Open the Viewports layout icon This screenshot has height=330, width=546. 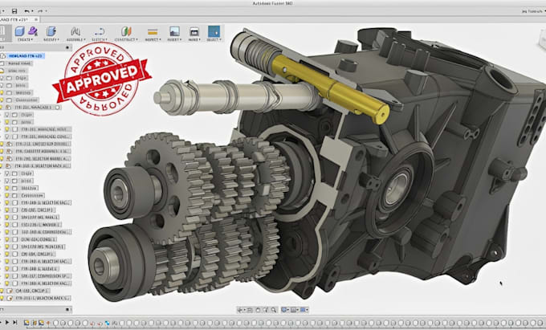[304, 310]
